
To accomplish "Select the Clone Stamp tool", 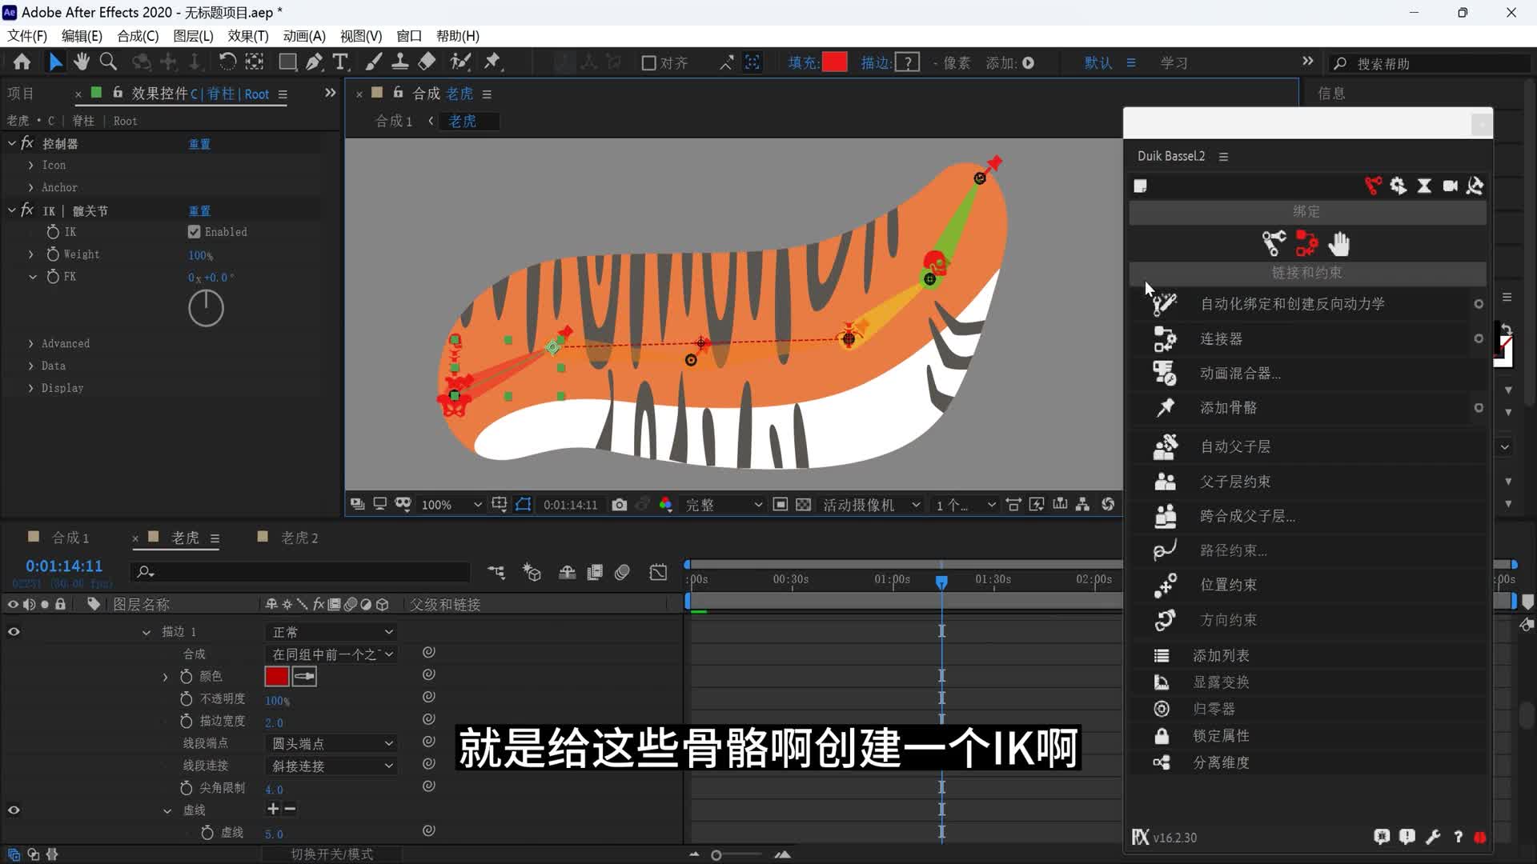I will (x=400, y=62).
